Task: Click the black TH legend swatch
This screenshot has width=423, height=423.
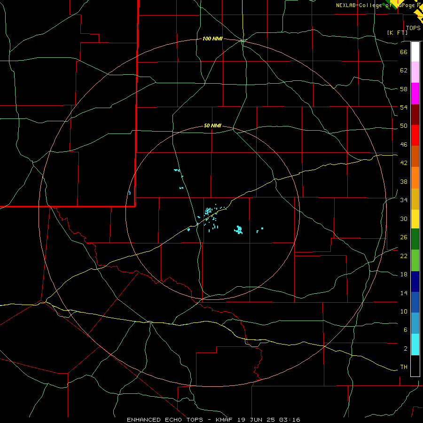Action: click(x=415, y=366)
